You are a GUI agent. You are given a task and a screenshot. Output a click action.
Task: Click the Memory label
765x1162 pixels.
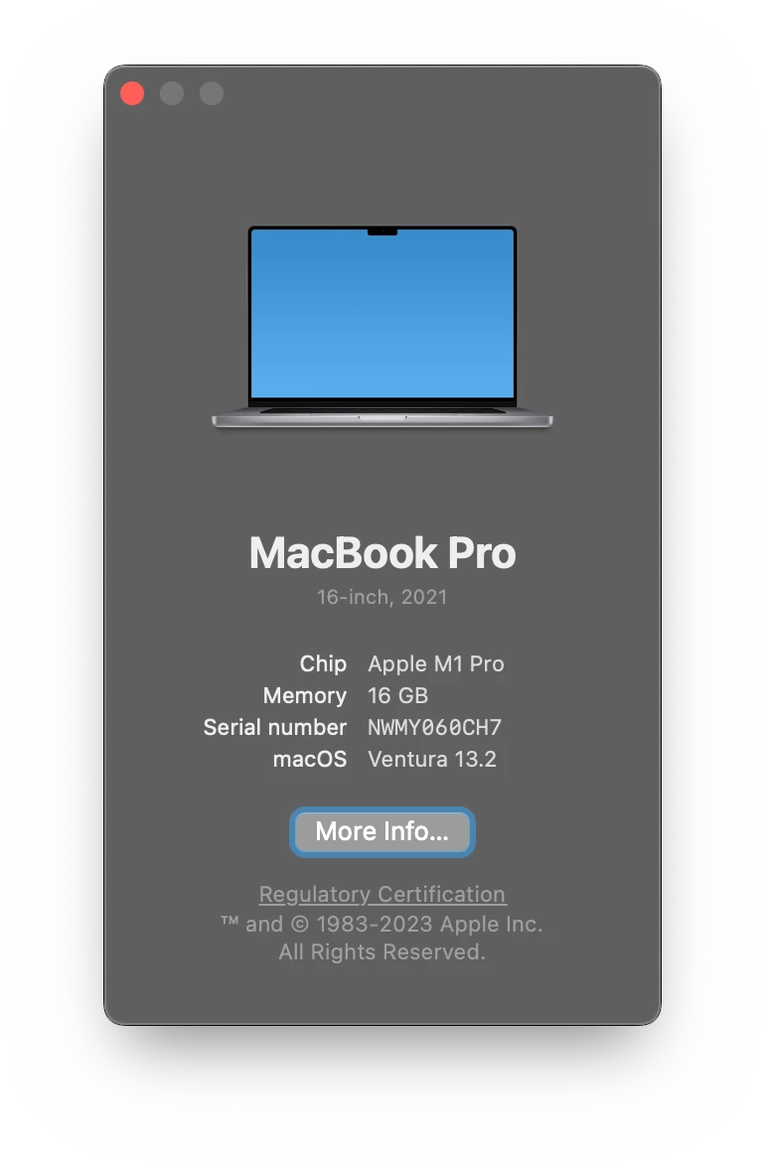tap(305, 695)
